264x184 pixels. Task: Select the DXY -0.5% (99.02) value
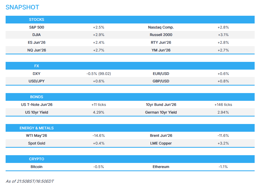point(99,74)
